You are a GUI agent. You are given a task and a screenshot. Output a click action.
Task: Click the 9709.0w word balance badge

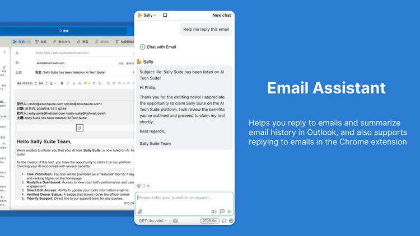[209, 221]
